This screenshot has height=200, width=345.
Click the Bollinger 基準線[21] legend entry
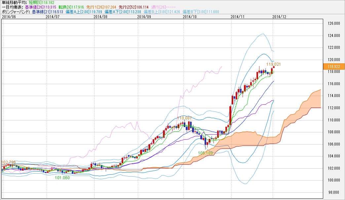coord(47,12)
